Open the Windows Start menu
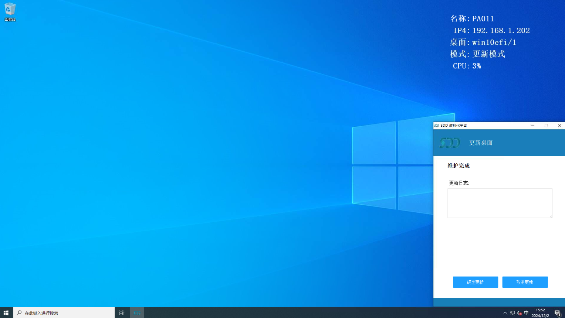Screen dimensions: 565x318 pos(6,312)
